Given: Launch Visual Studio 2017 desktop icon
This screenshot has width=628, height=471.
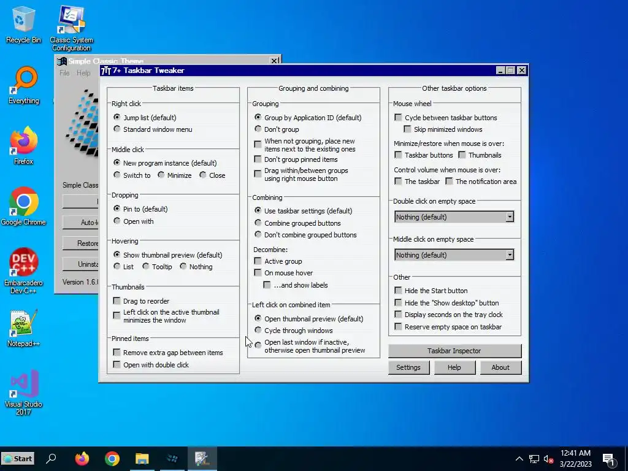Looking at the screenshot, I should coord(23,392).
